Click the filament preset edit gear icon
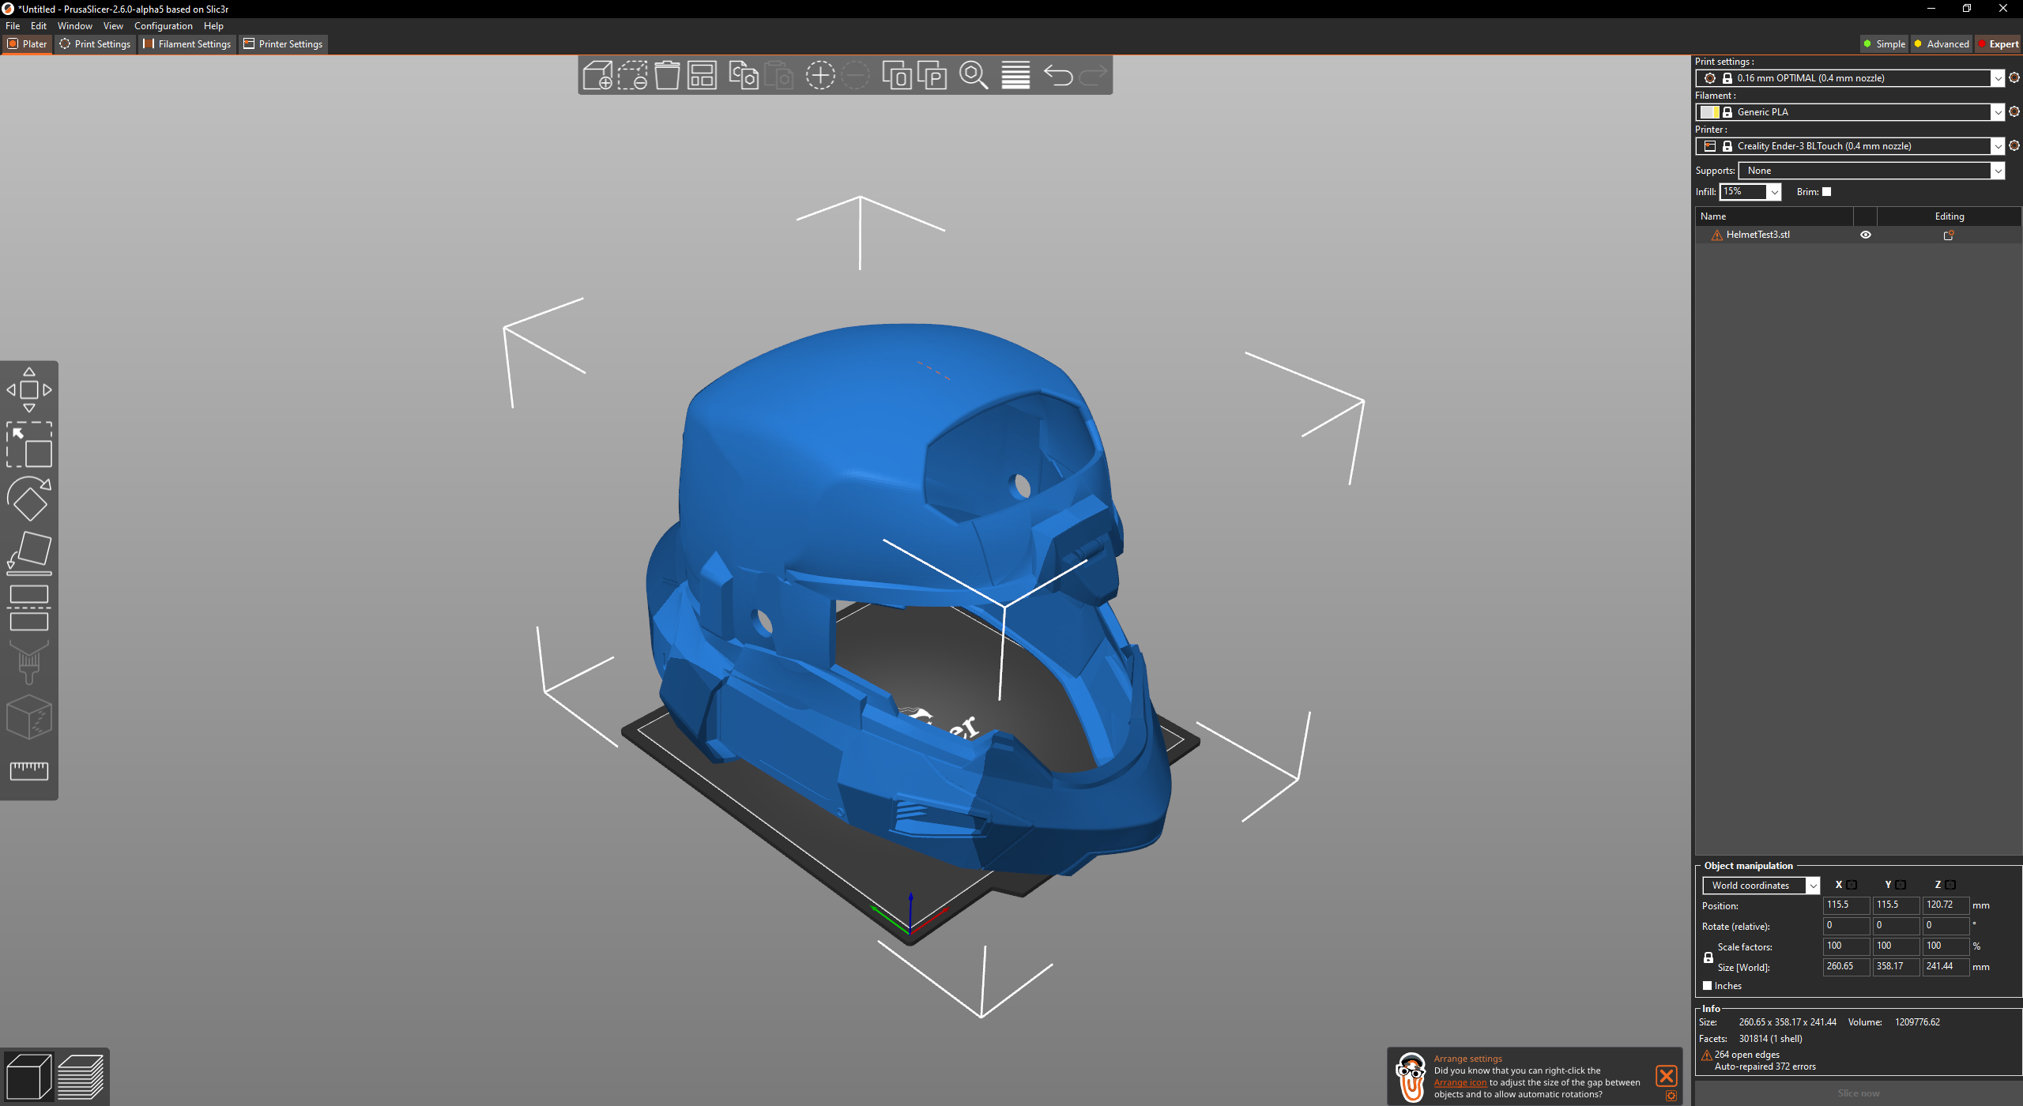2023x1106 pixels. 2014,111
